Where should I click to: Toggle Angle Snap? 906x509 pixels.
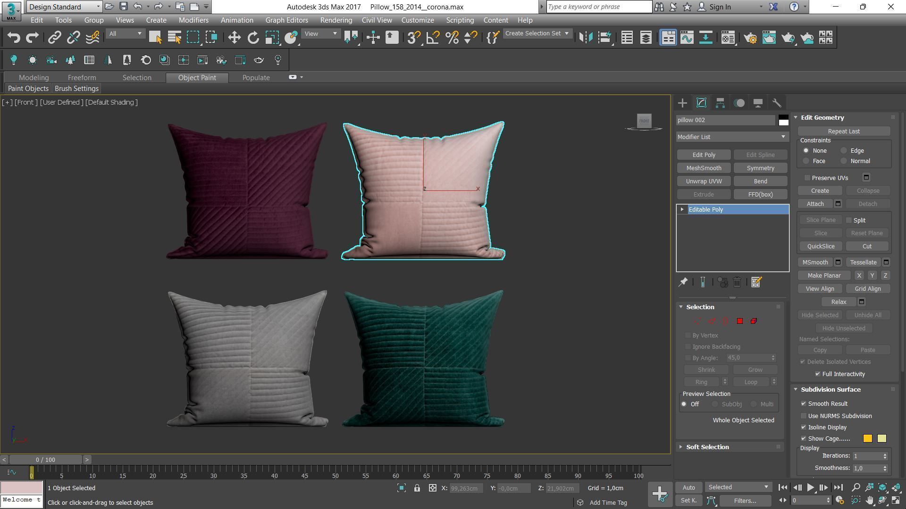click(x=433, y=38)
